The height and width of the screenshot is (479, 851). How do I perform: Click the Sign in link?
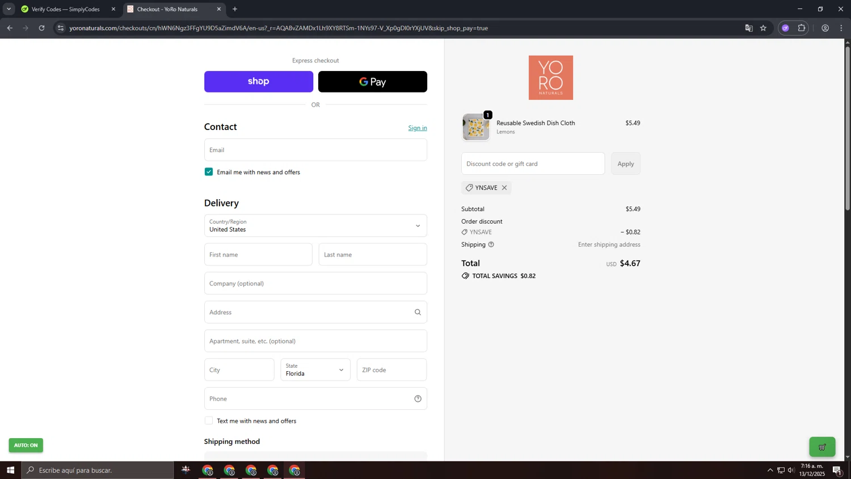coord(418,128)
